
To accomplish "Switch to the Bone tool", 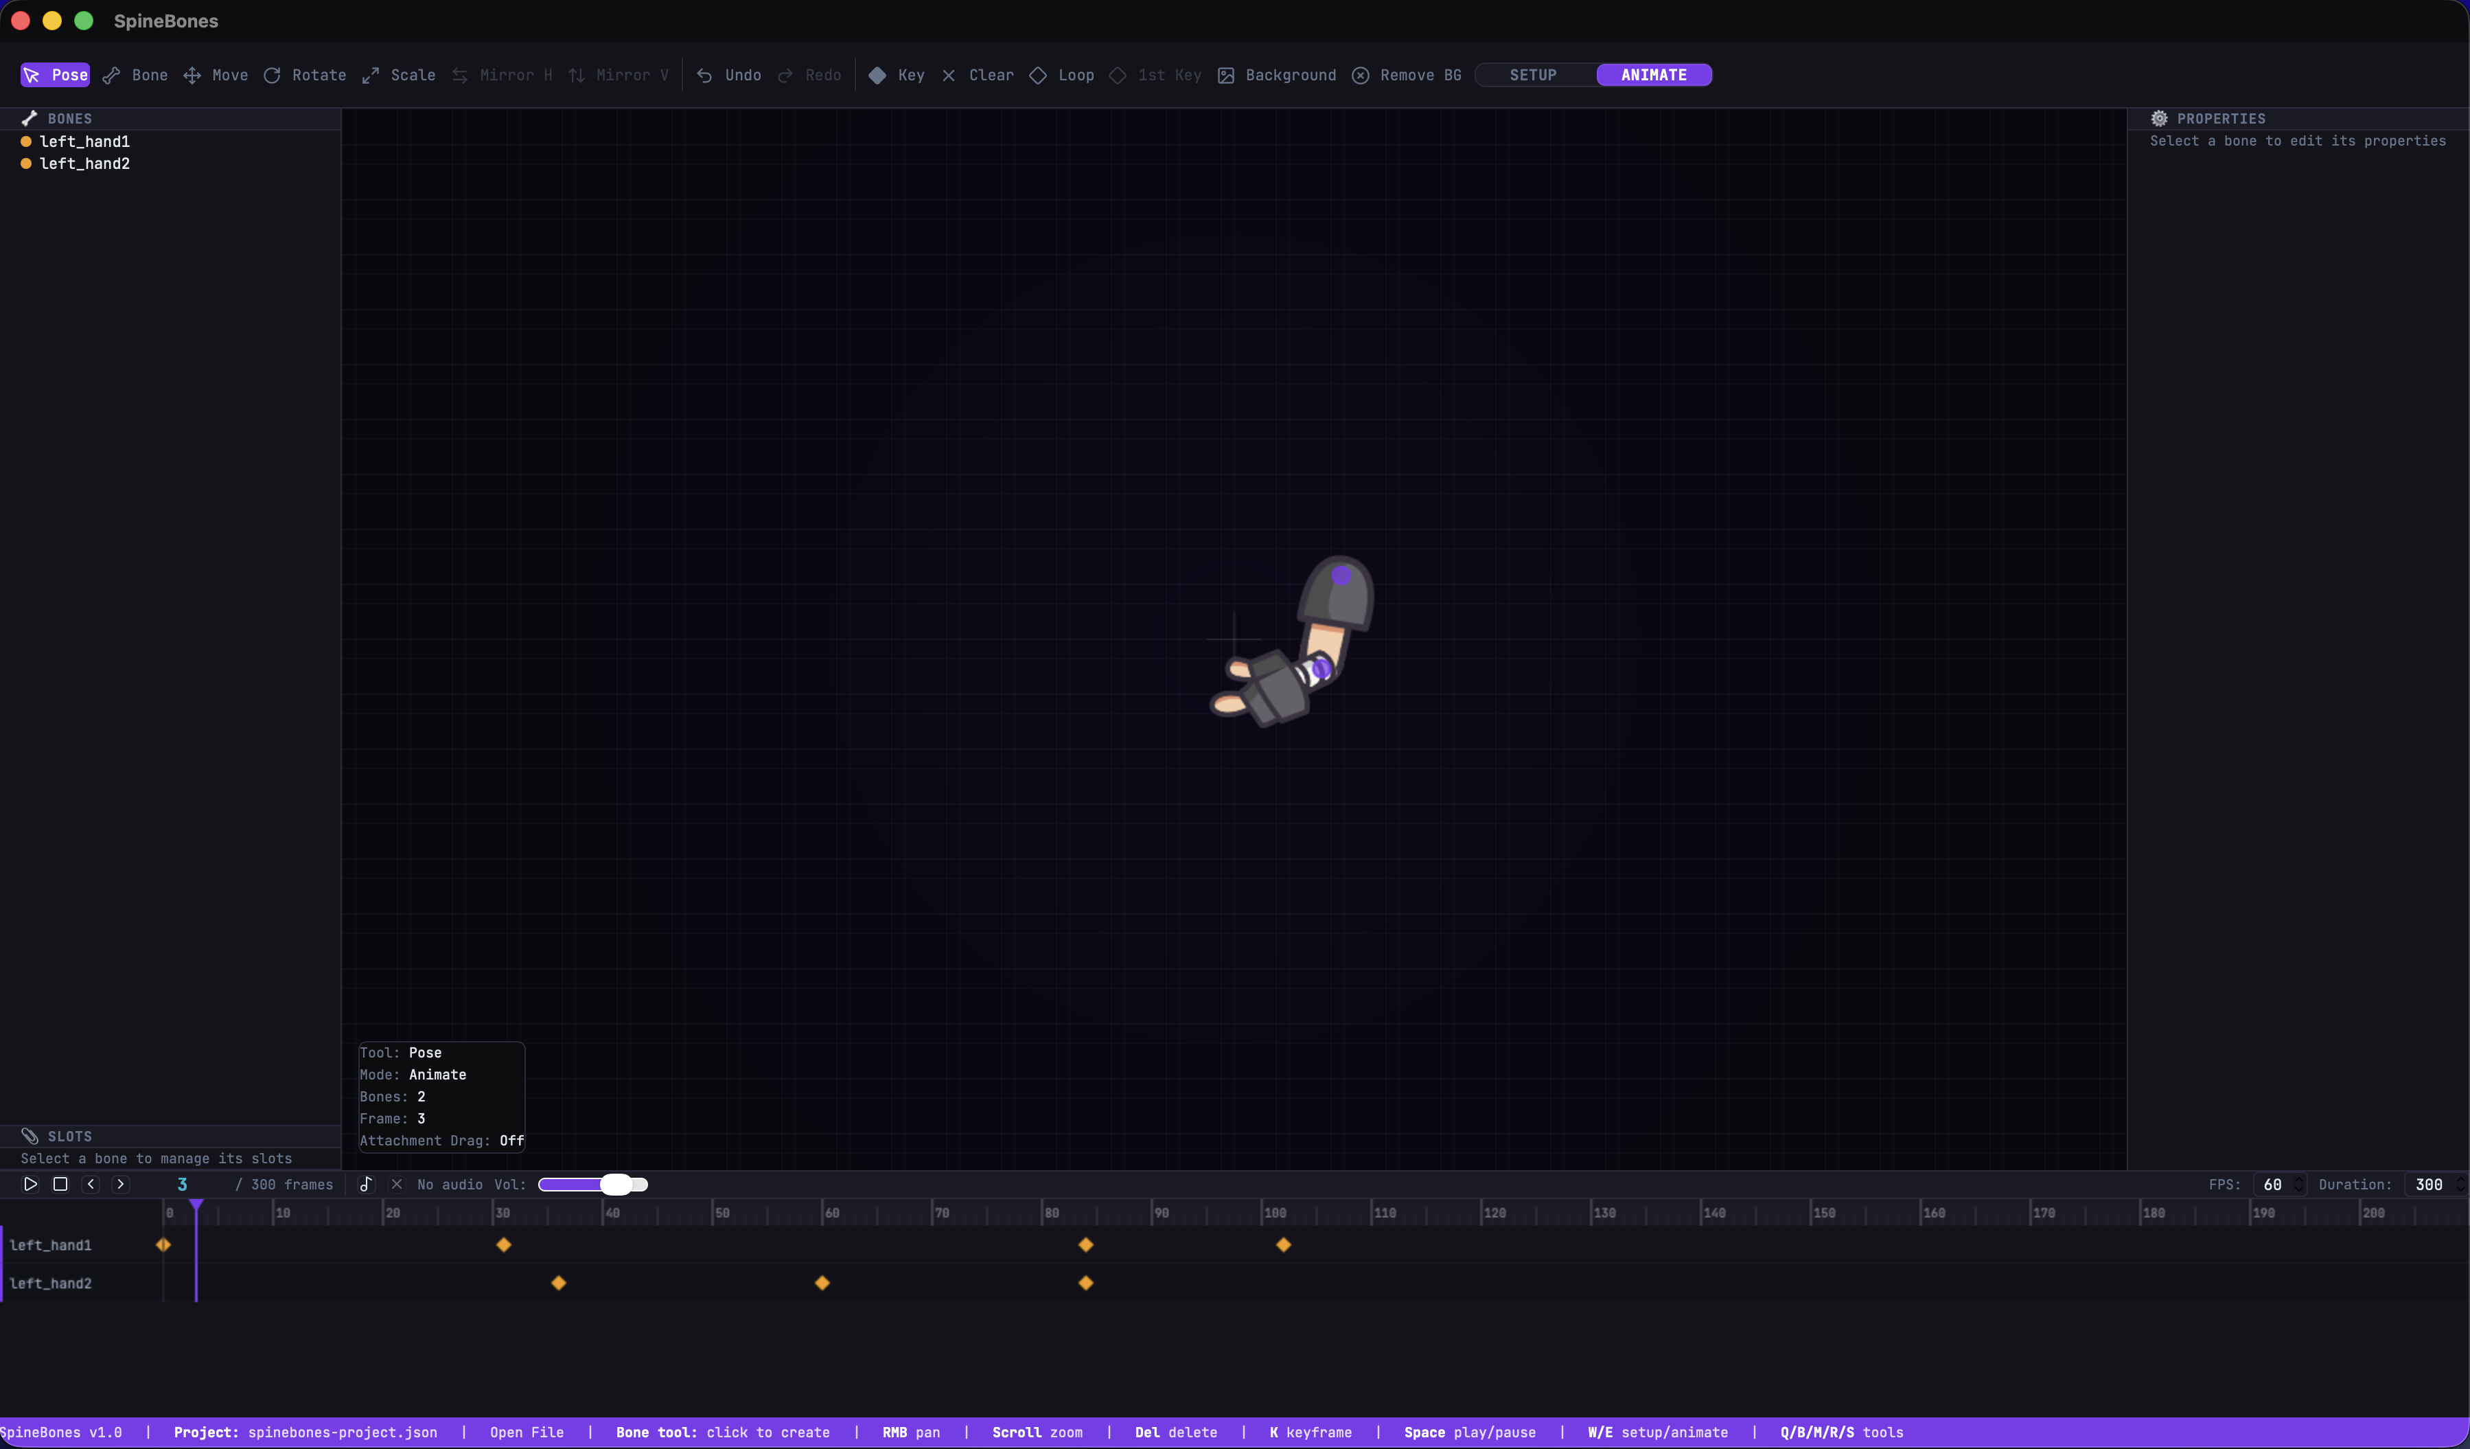I will tap(135, 74).
